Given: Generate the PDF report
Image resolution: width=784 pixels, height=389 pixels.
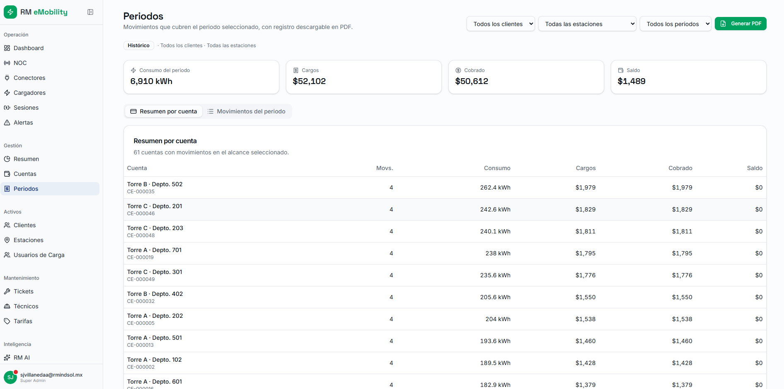Looking at the screenshot, I should coord(740,24).
